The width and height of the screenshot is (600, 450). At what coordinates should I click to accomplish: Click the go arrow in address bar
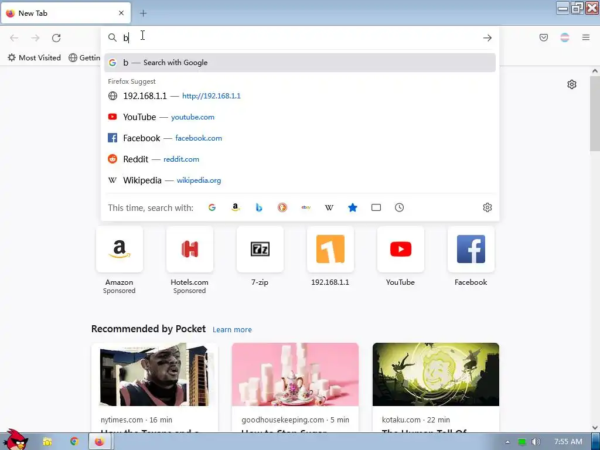pos(487,38)
